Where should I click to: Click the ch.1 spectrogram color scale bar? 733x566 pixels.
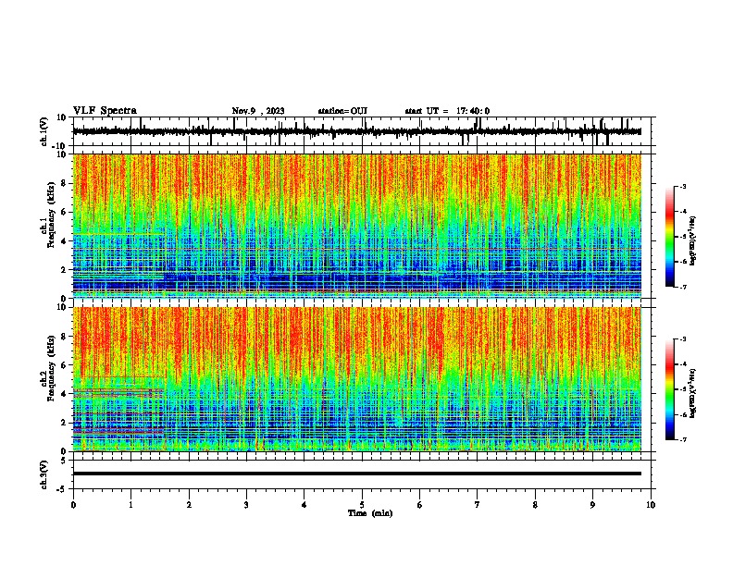pos(670,237)
